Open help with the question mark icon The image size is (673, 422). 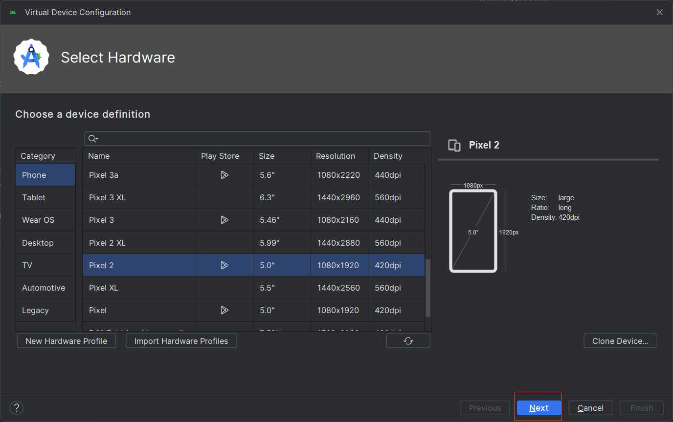coord(16,408)
